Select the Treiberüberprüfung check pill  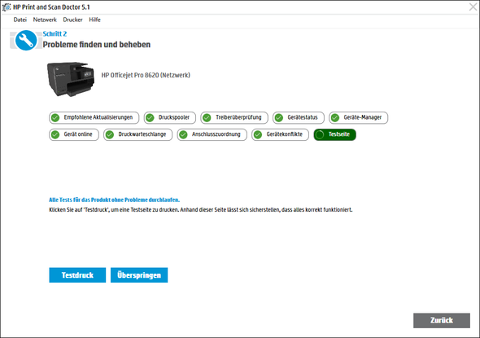[x=234, y=117]
